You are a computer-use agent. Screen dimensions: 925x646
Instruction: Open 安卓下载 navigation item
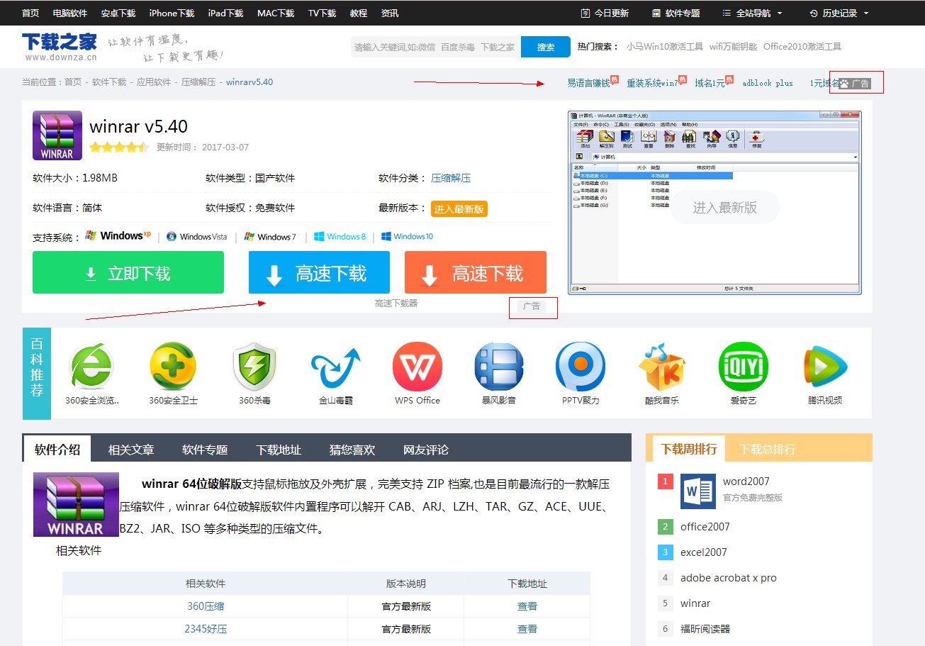pos(118,13)
